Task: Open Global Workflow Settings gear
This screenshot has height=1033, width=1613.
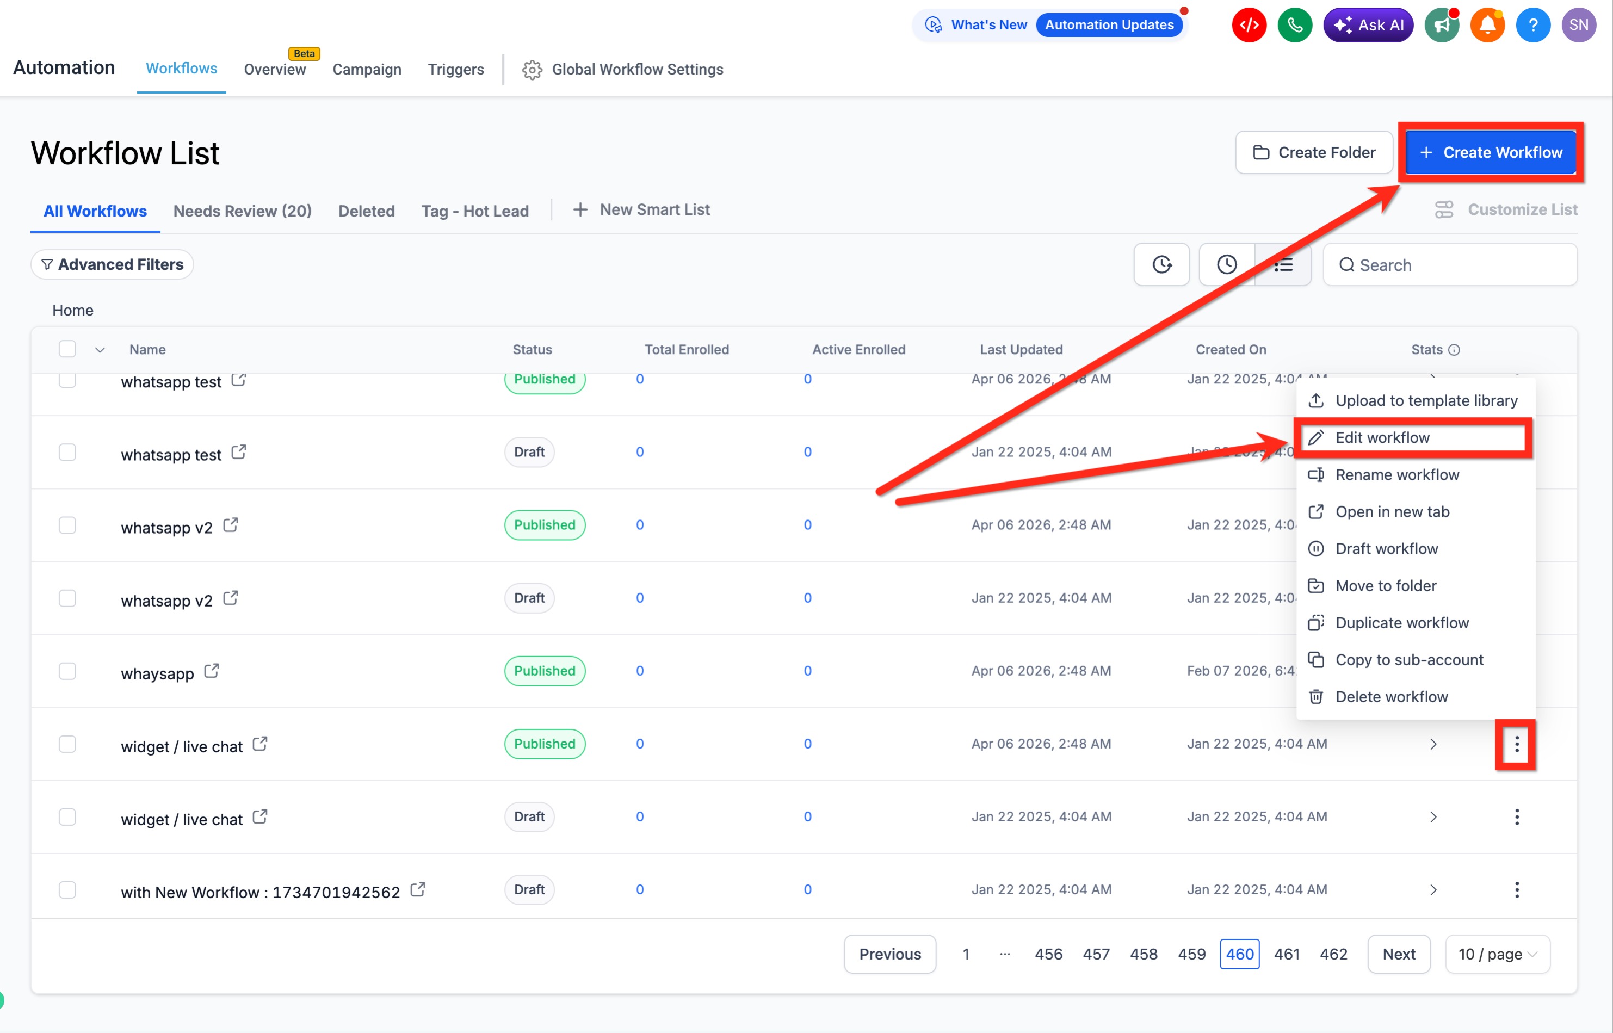Action: [532, 70]
